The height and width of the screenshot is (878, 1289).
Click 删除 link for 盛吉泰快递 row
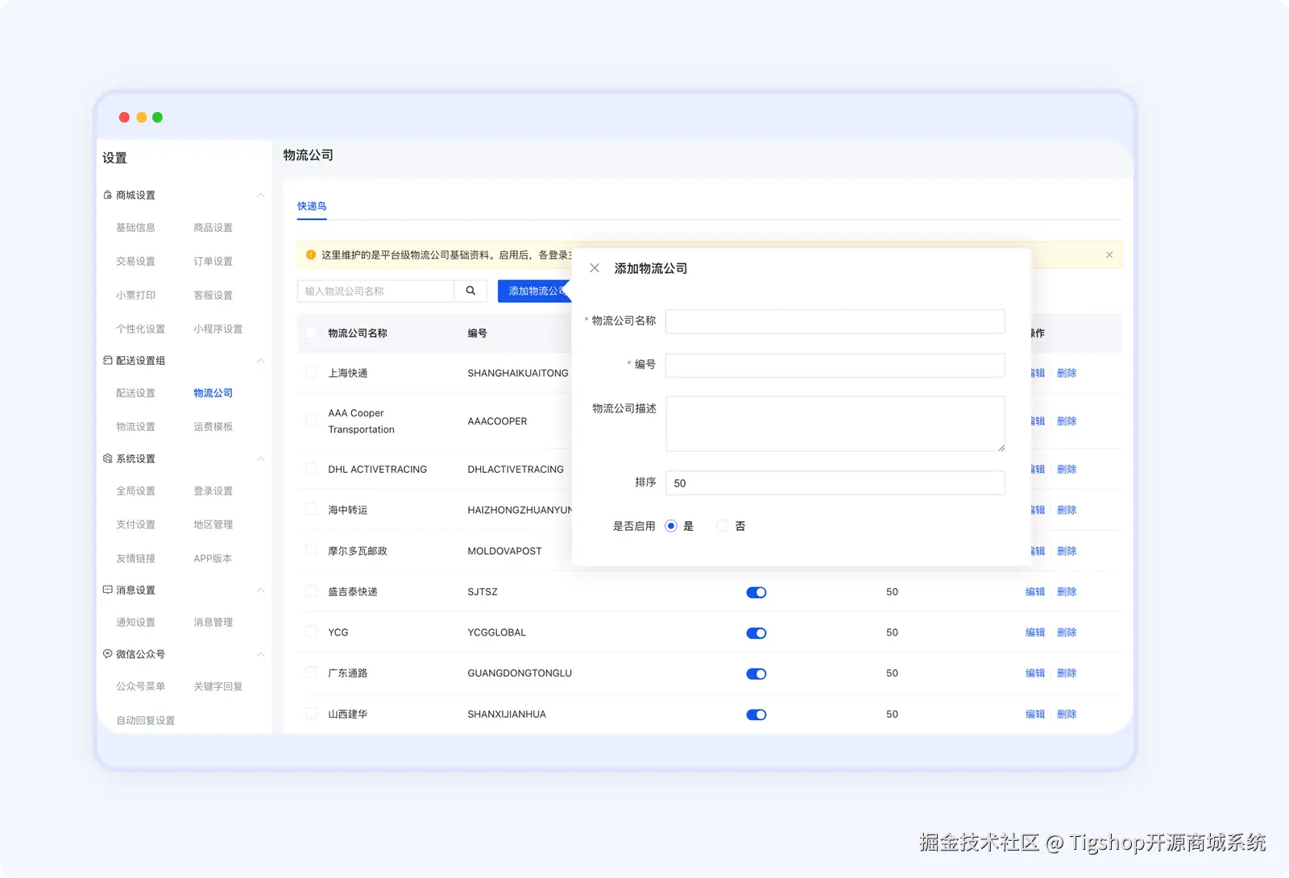[x=1067, y=592]
